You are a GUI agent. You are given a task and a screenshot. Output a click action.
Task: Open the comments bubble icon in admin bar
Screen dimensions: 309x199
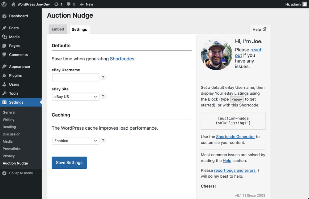(69, 4)
